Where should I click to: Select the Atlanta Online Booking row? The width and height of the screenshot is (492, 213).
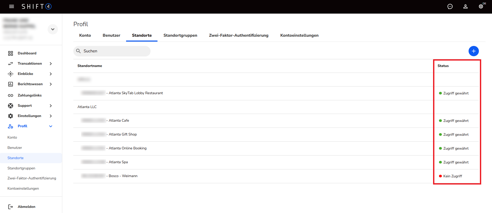[x=276, y=148]
